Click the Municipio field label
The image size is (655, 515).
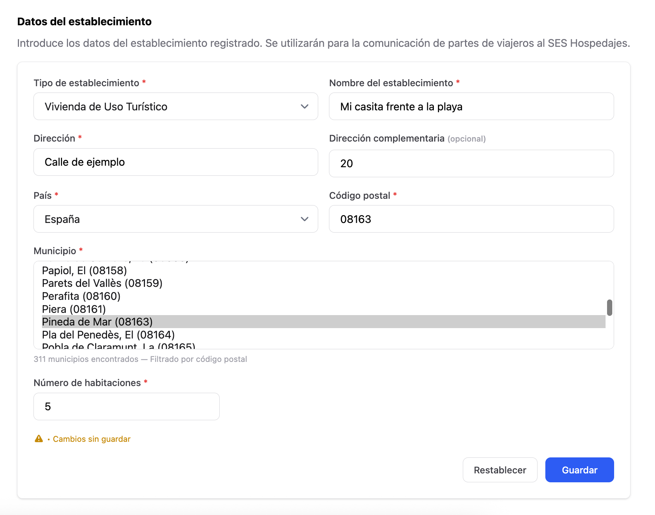click(55, 251)
